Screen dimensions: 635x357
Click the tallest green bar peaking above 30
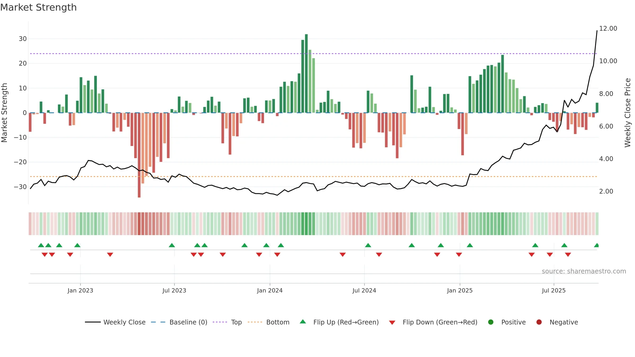[x=306, y=74]
